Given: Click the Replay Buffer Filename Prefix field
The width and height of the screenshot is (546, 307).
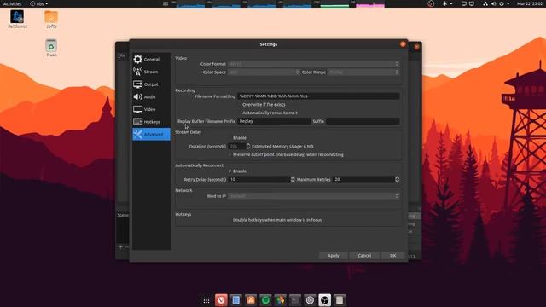Looking at the screenshot, I should pyautogui.click(x=274, y=121).
